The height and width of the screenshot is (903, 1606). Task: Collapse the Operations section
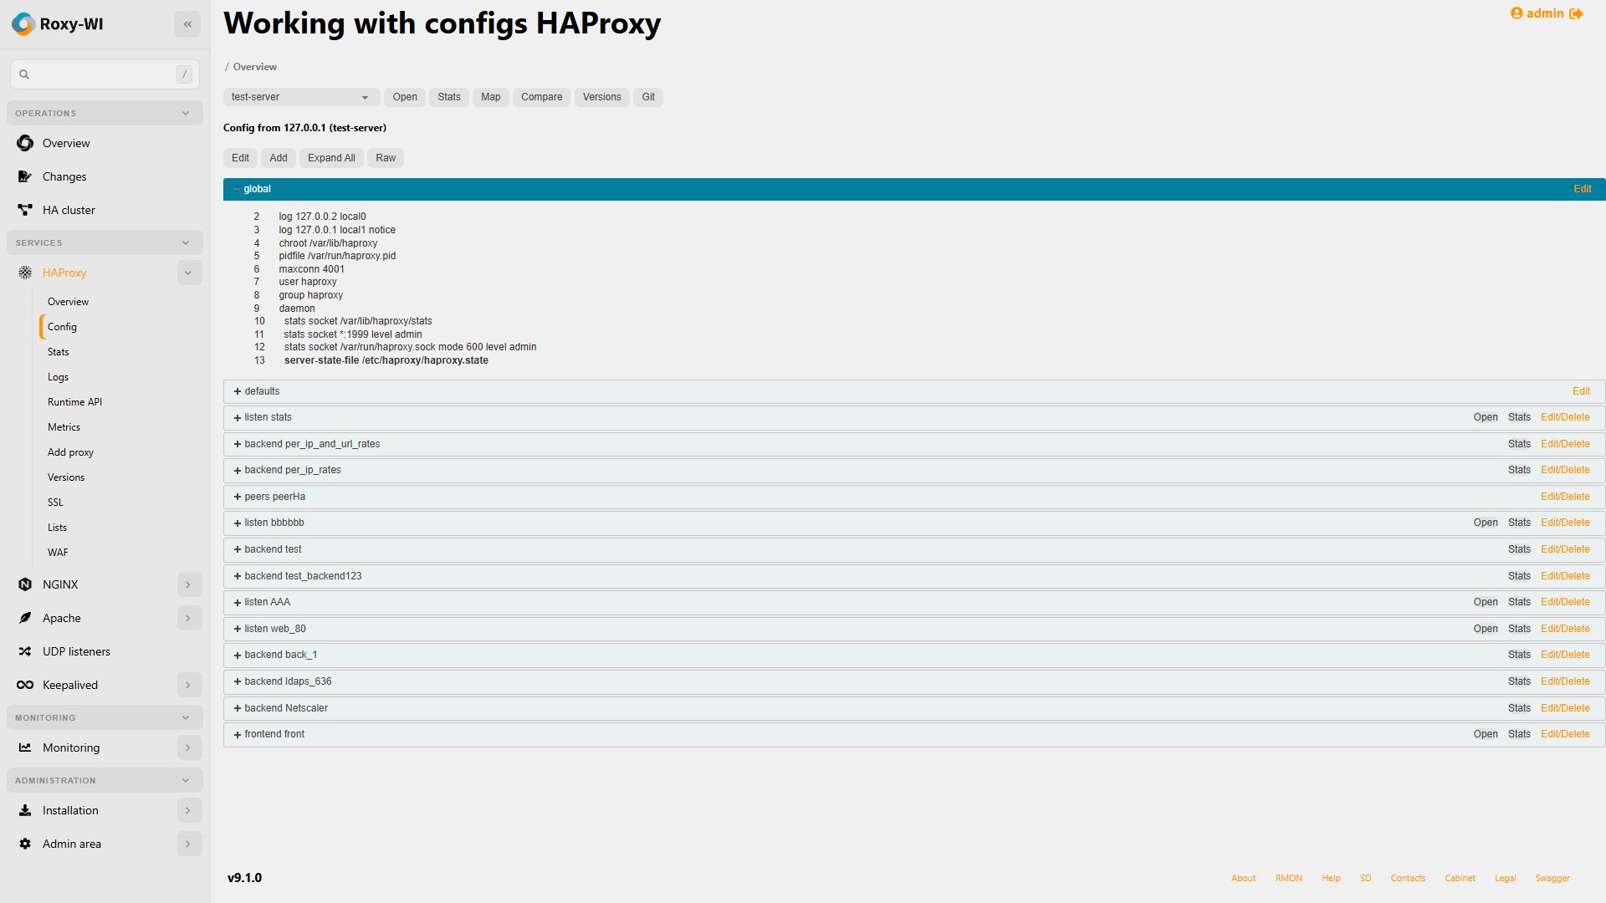pos(186,113)
